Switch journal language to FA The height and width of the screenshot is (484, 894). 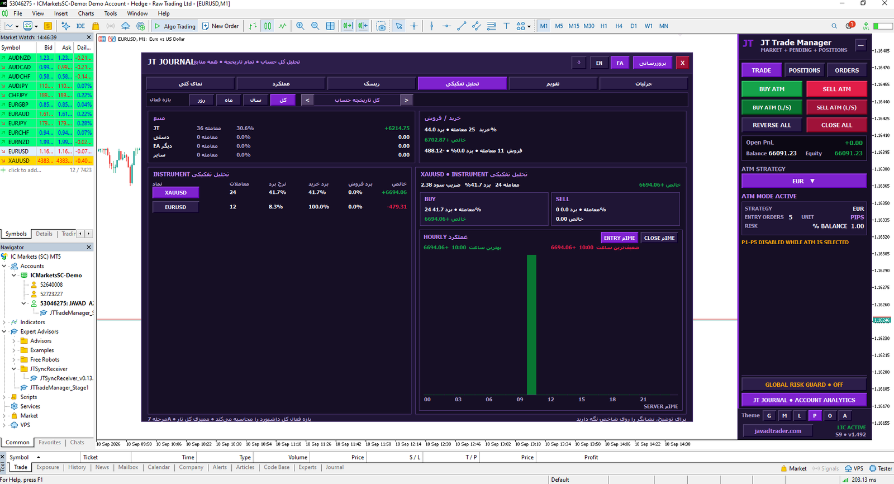coord(620,63)
